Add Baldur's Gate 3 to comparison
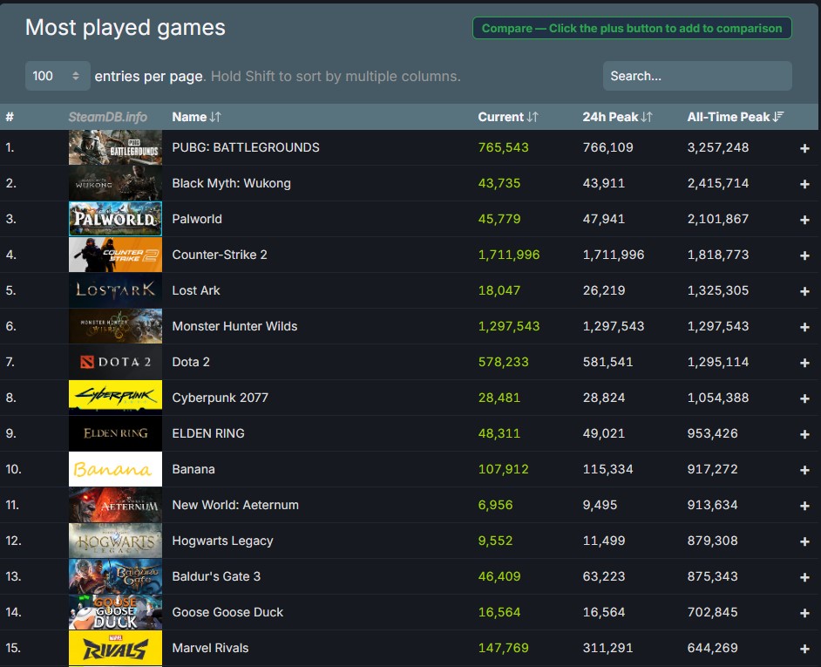 (804, 577)
